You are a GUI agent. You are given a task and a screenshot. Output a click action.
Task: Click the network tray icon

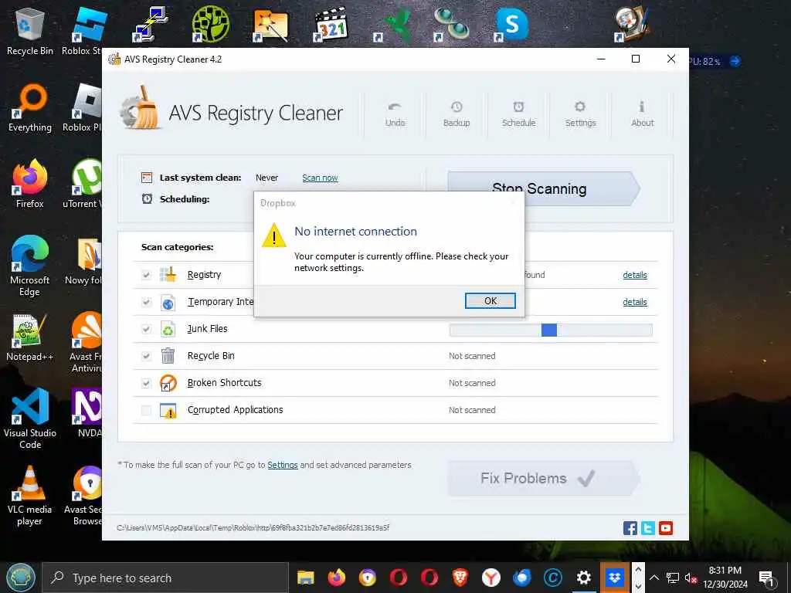click(673, 578)
